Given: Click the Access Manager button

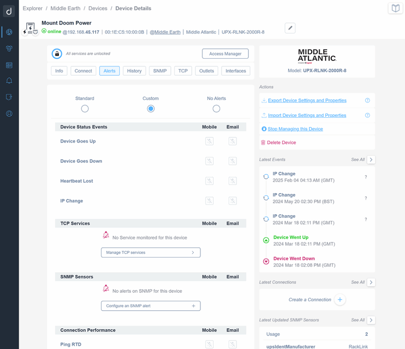Looking at the screenshot, I should click(225, 53).
